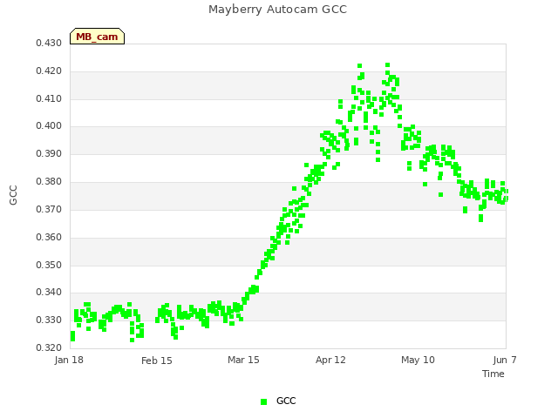
Task: Click the 0.420 y-axis value
Action: click(49, 71)
